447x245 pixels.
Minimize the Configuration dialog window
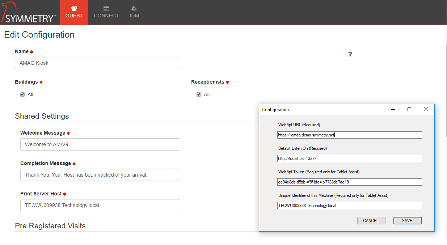(x=393, y=109)
